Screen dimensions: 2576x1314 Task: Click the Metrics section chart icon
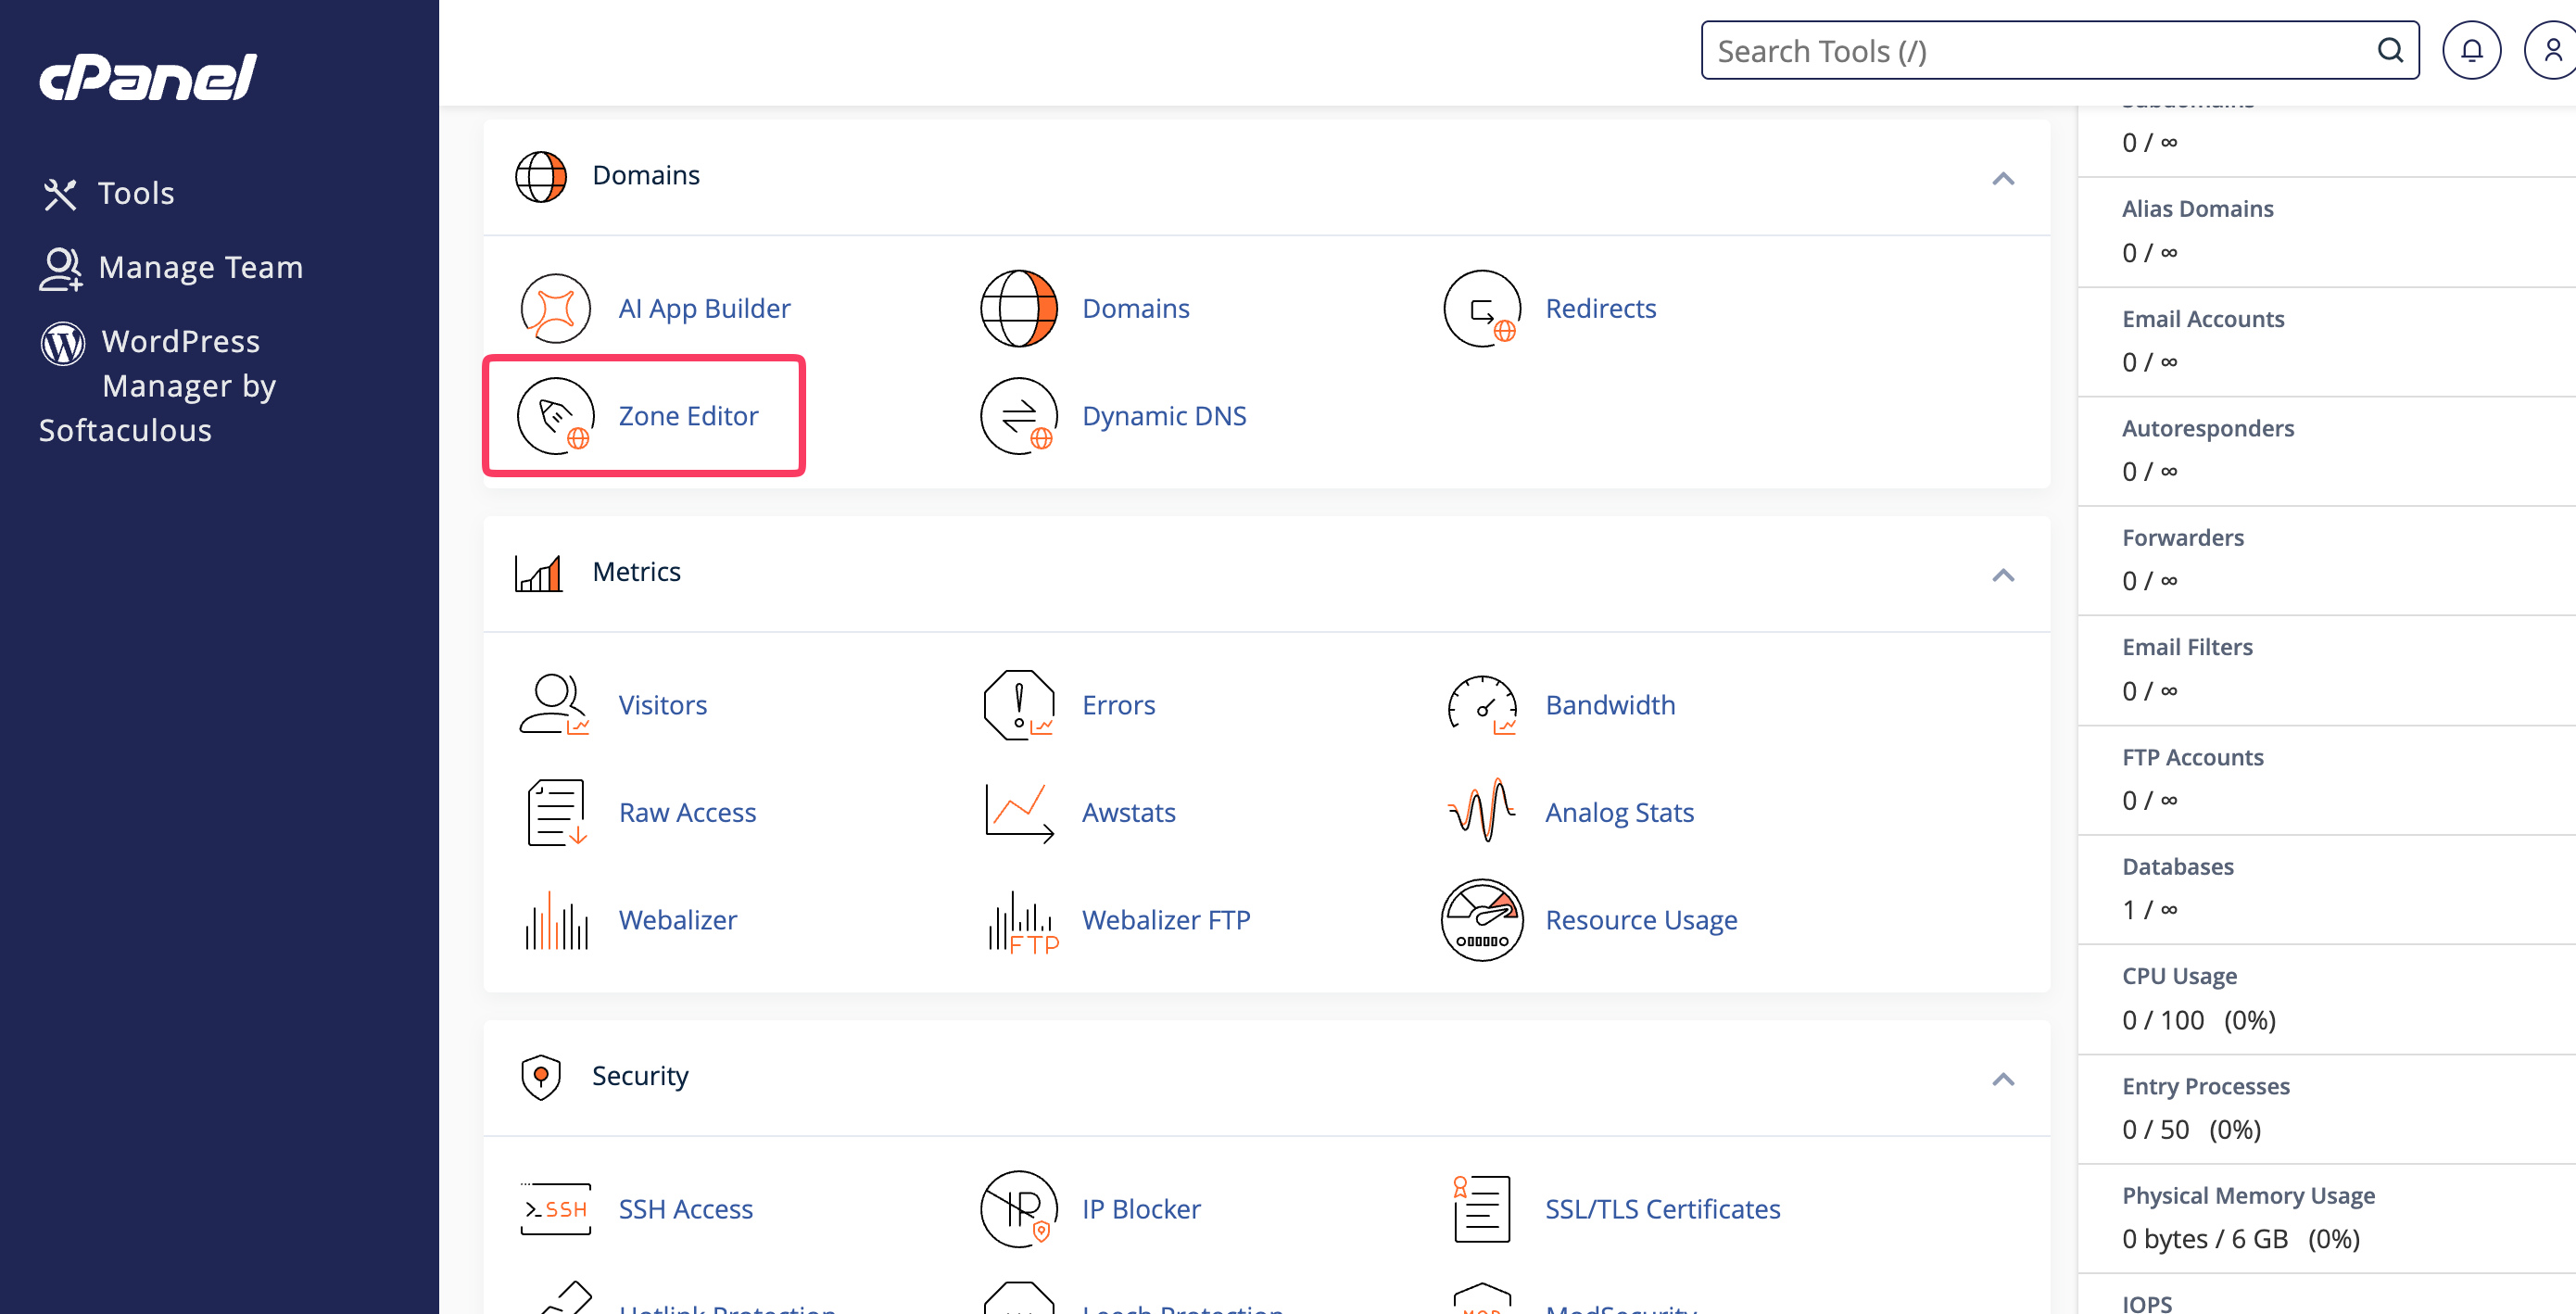[x=538, y=574]
